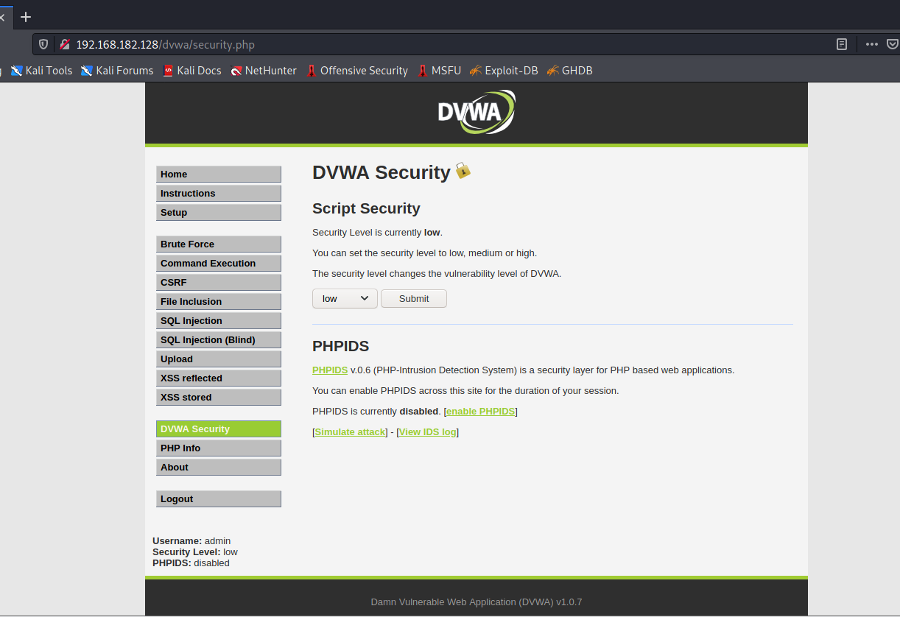The width and height of the screenshot is (900, 617).
Task: Open XSS reflected page
Action: (219, 378)
